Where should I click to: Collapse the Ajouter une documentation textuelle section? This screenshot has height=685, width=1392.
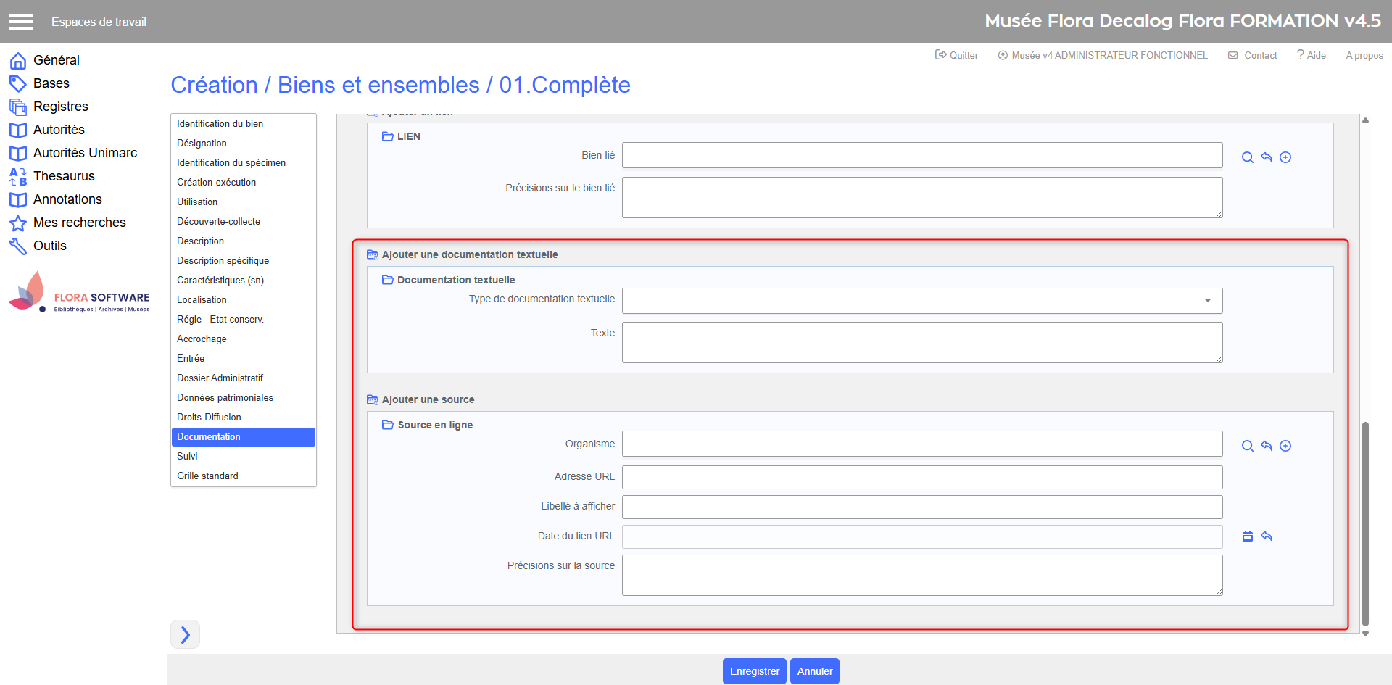(x=373, y=254)
